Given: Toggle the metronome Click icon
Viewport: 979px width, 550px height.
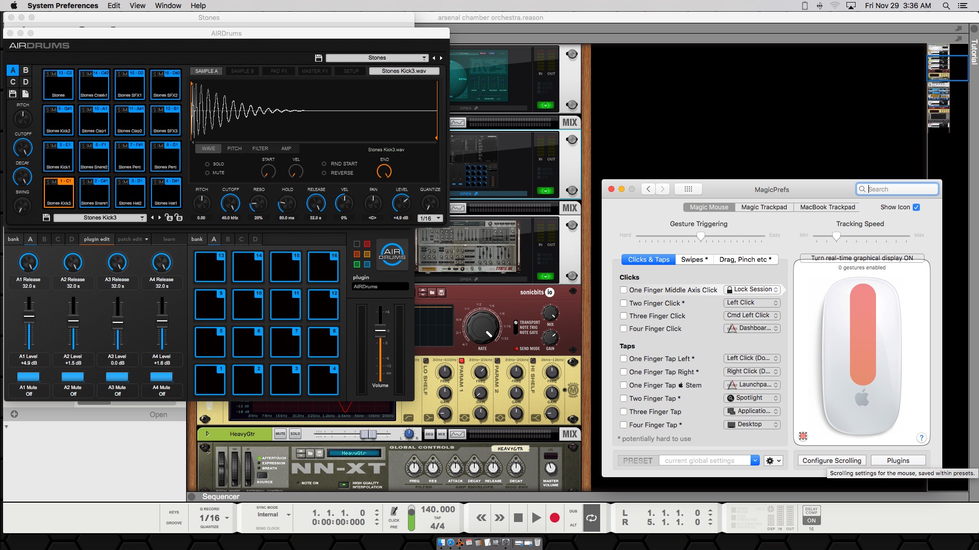Looking at the screenshot, I should pyautogui.click(x=394, y=511).
